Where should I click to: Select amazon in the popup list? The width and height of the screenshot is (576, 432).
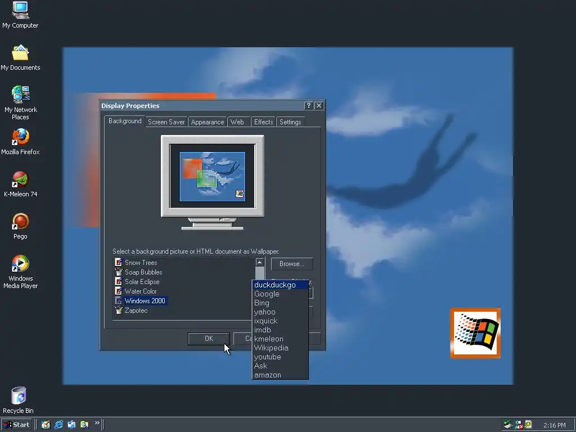(280, 375)
